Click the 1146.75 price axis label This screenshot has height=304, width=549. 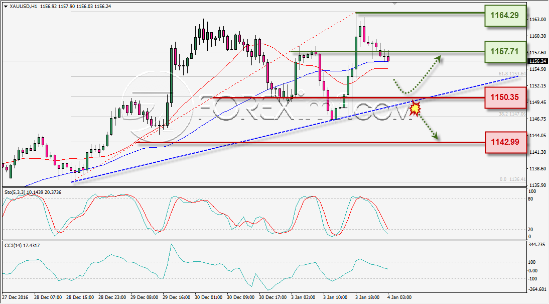point(537,119)
